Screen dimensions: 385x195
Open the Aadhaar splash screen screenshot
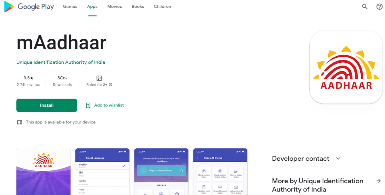point(43,172)
